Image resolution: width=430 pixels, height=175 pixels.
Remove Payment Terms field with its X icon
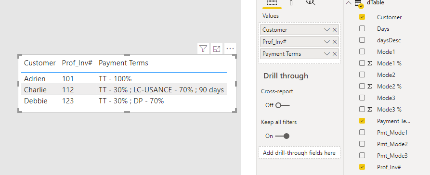(335, 54)
